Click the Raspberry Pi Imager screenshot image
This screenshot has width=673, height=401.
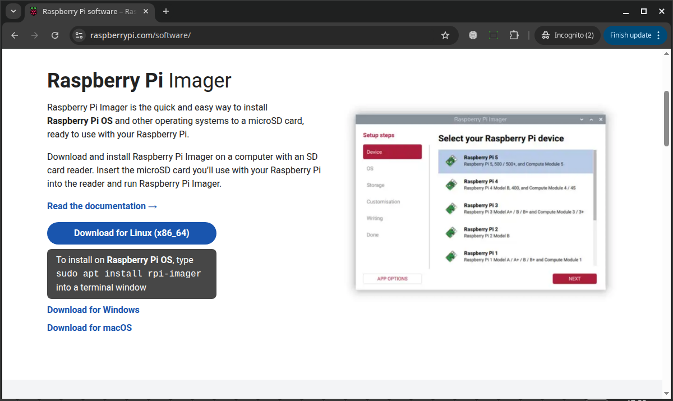click(x=481, y=202)
